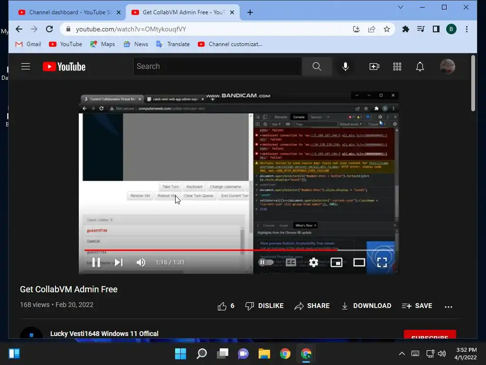Viewport: 486px width, 365px height.
Task: Go forward with the browser forward arrow
Action: [34, 29]
